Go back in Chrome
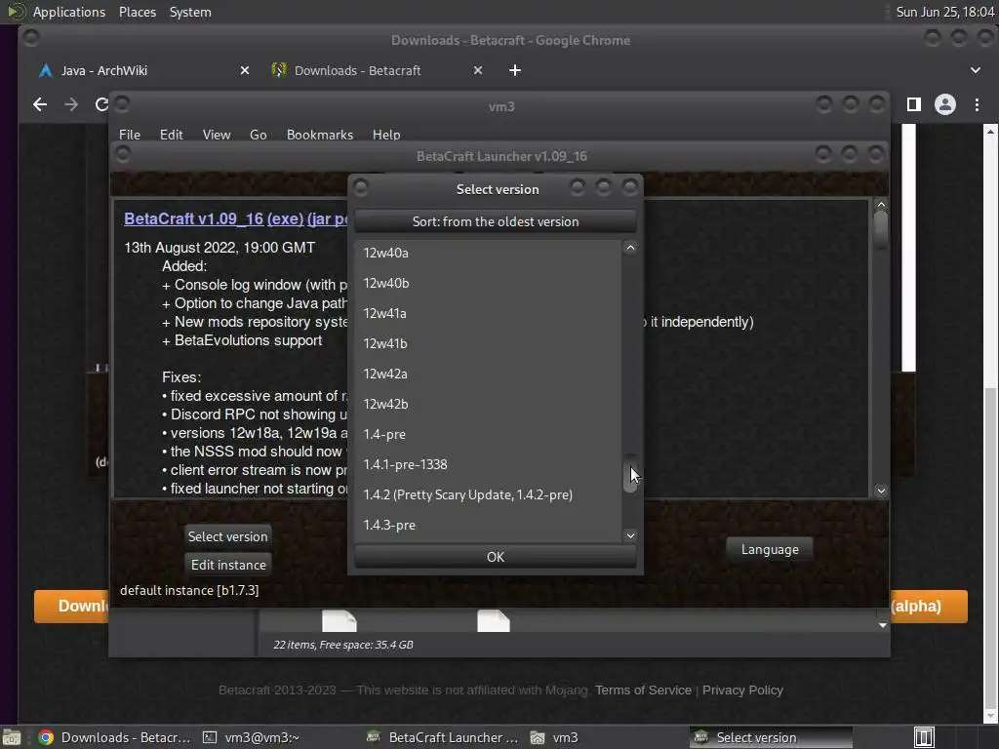 (39, 104)
